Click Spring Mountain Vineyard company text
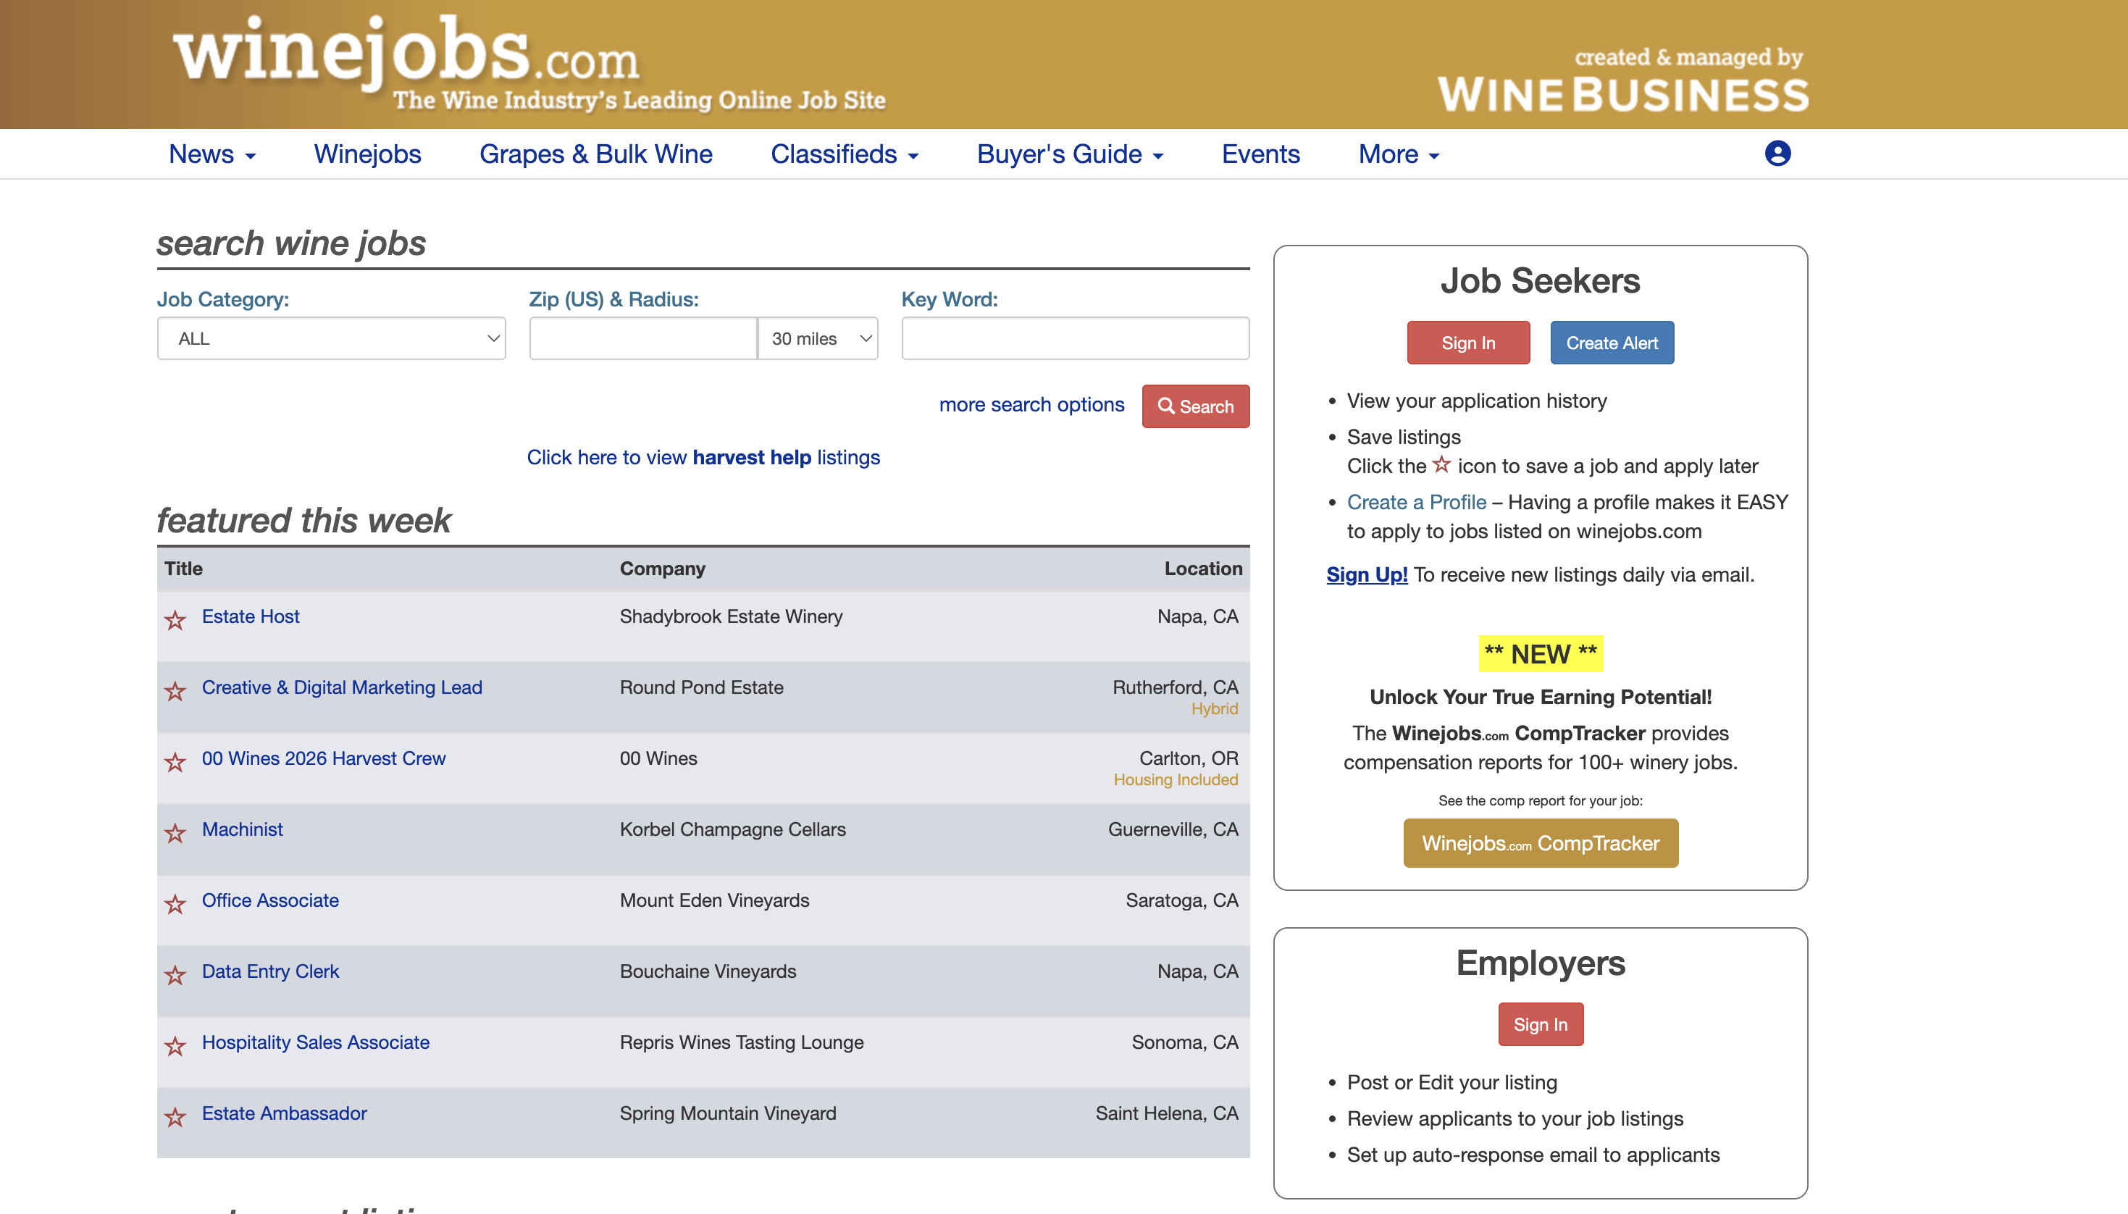Image resolution: width=2128 pixels, height=1214 pixels. (728, 1113)
